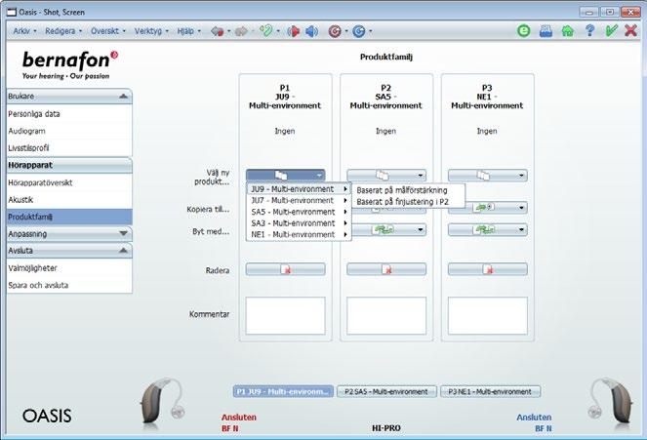Click the green ear detect toolbar icon
Screen dimensions: 647x440
point(266,30)
